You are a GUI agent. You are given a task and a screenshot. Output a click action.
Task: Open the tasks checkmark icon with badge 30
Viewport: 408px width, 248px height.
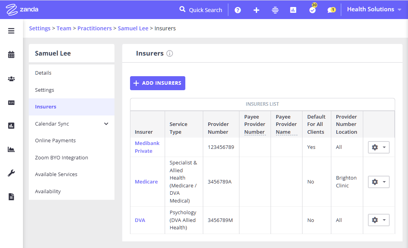pos(312,10)
